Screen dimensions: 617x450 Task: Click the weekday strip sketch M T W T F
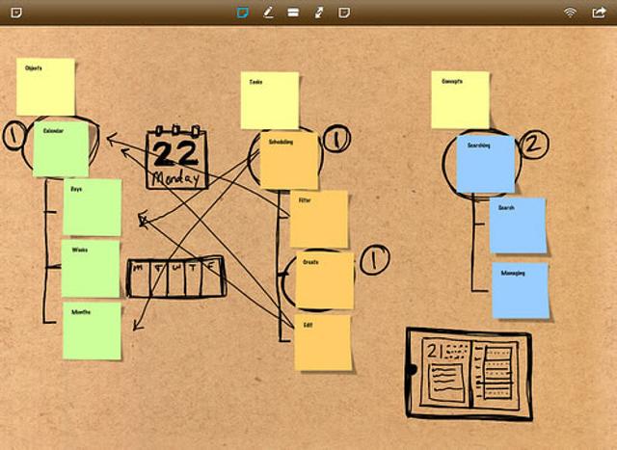(x=176, y=277)
